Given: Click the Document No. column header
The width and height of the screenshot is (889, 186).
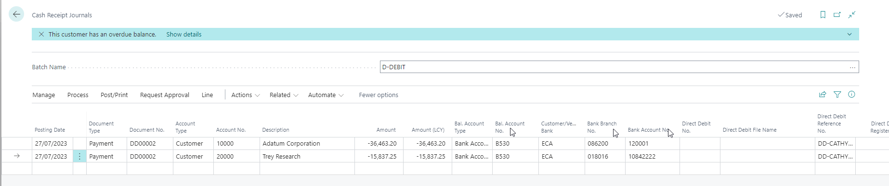Looking at the screenshot, I should coord(147,130).
